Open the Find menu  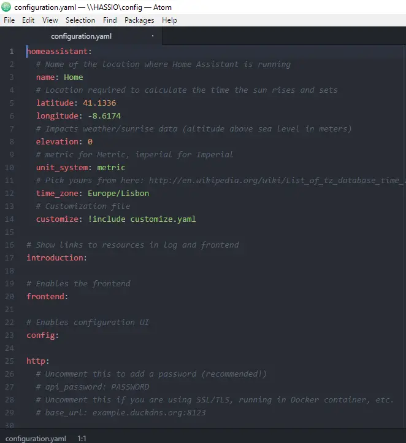[x=110, y=20]
